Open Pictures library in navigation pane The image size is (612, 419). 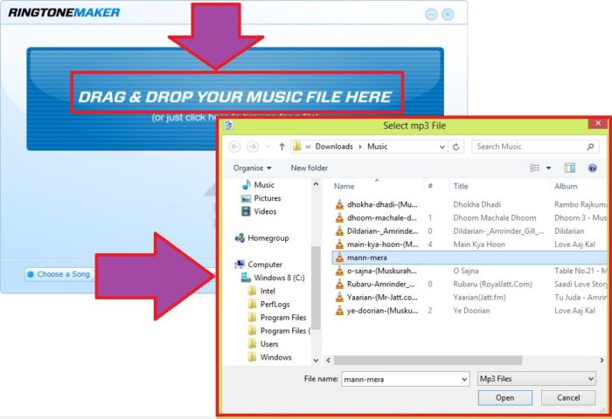pyautogui.click(x=261, y=198)
